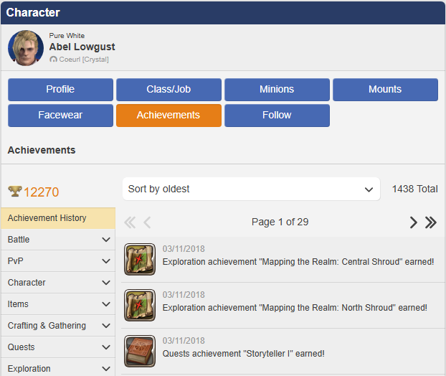Click the date above Central Shroud entry
Screen dimensions: 446x376
[184, 249]
